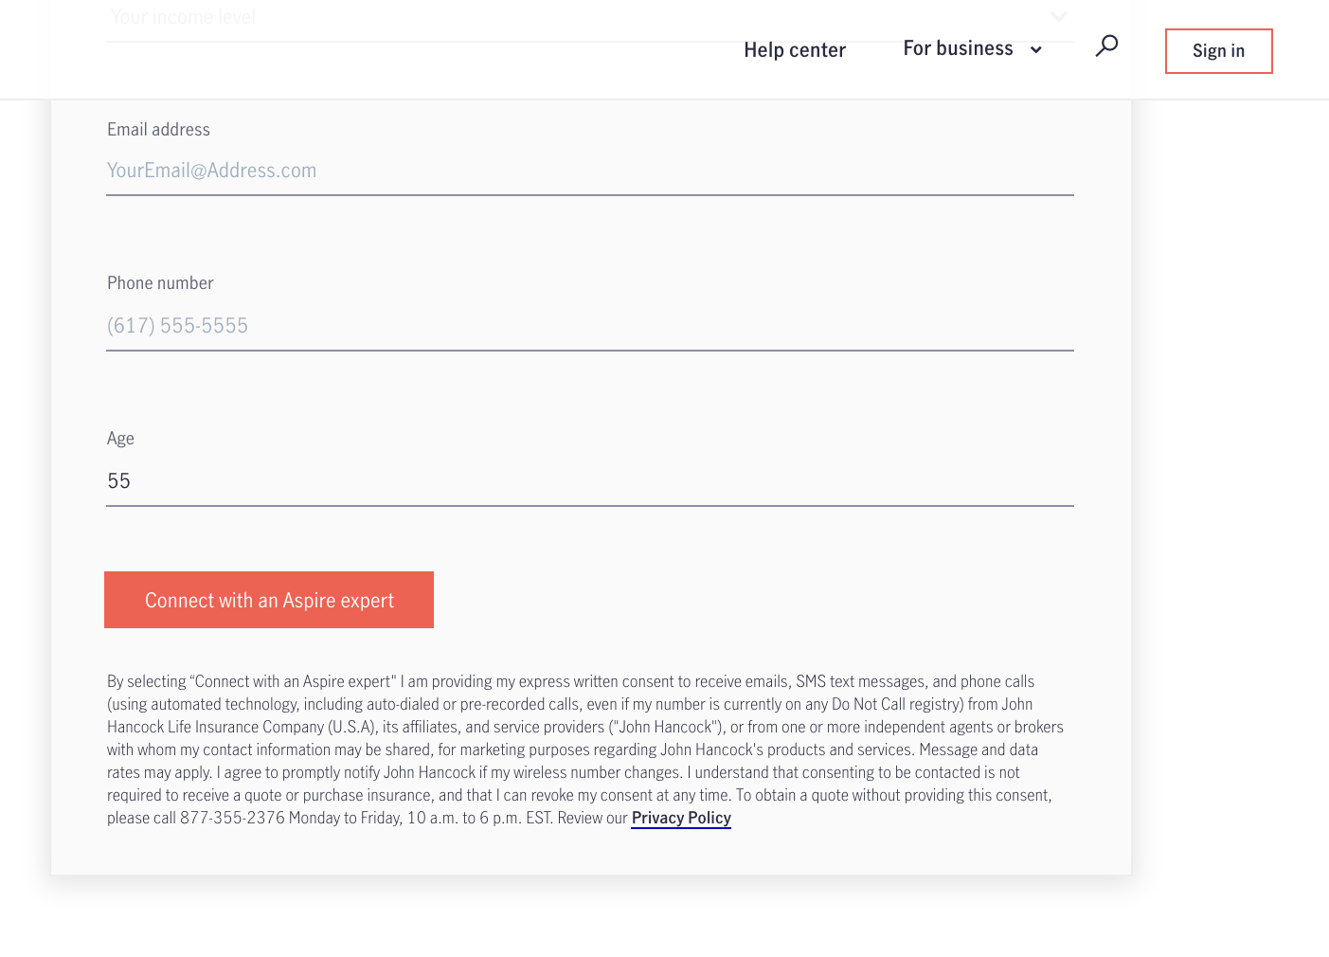Click the consent paragraph's opening line
Image resolution: width=1329 pixels, height=957 pixels.
(x=568, y=681)
